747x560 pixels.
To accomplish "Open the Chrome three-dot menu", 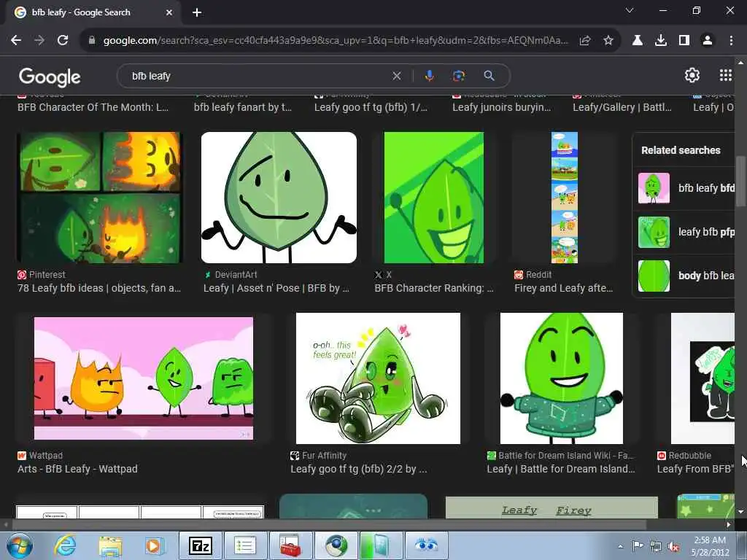I will tap(731, 41).
